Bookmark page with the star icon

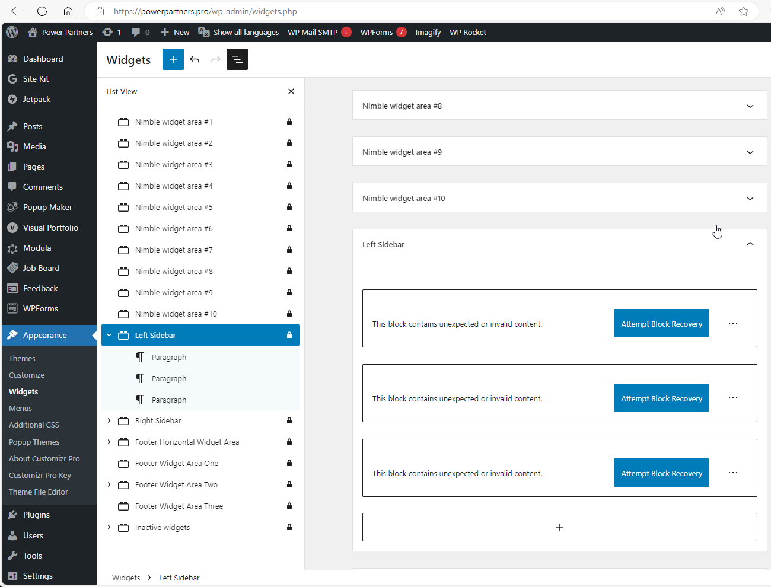[x=744, y=11]
